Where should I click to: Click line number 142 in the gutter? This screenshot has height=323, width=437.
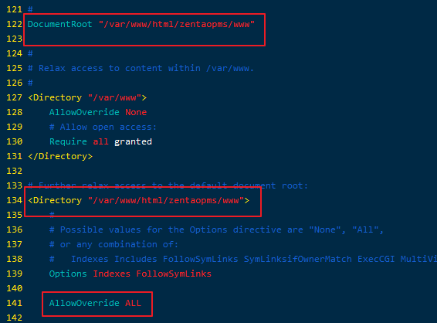tap(14, 318)
